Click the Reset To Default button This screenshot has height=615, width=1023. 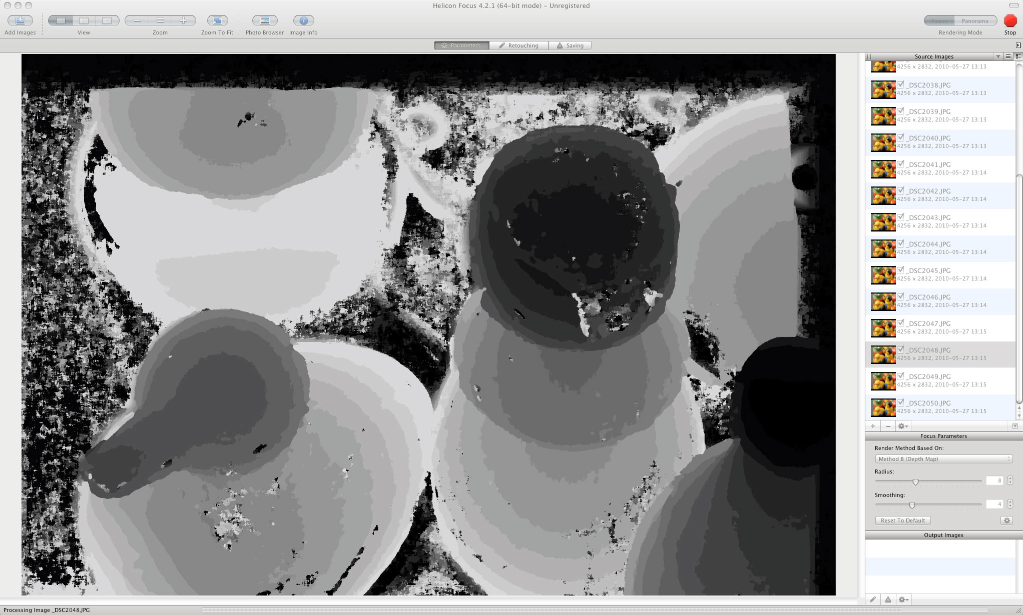(903, 520)
